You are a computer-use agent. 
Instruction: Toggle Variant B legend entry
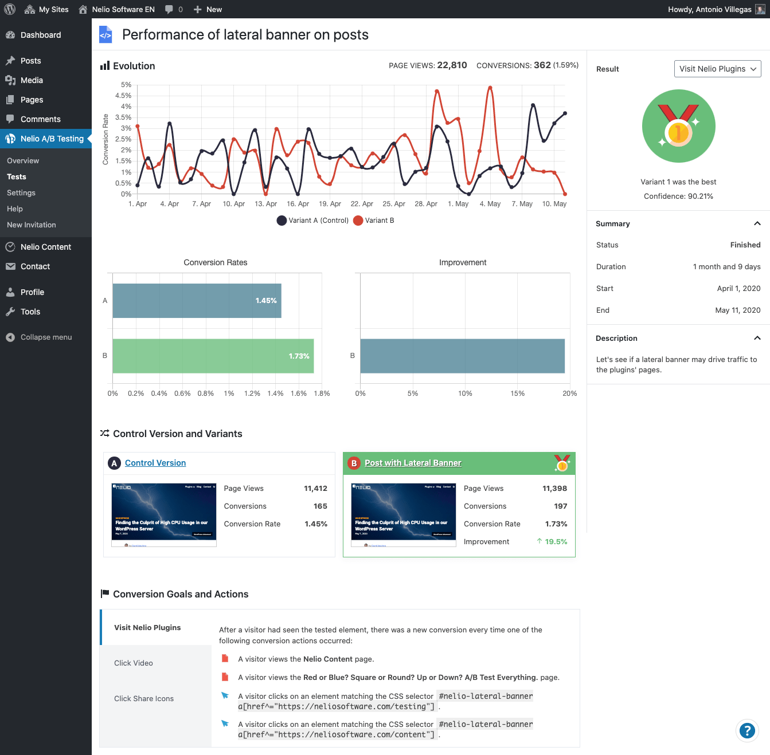[x=374, y=221]
